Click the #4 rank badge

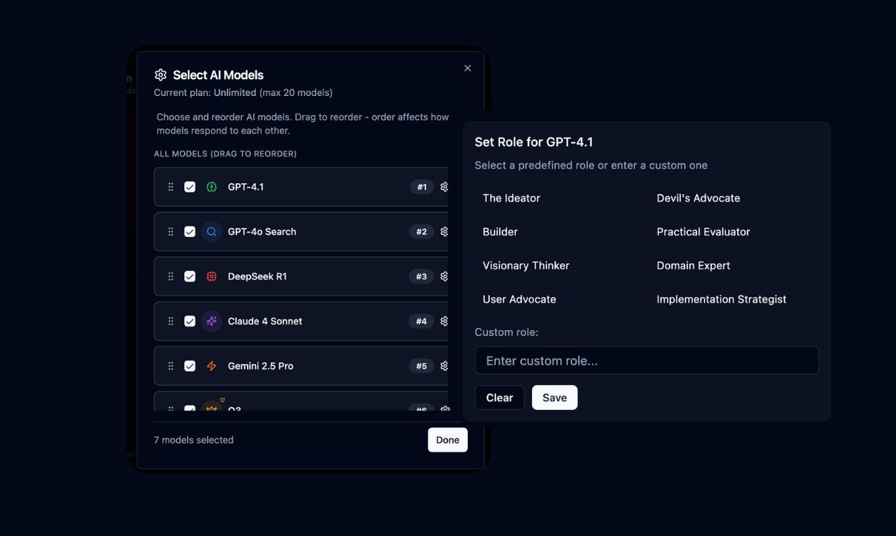click(421, 321)
